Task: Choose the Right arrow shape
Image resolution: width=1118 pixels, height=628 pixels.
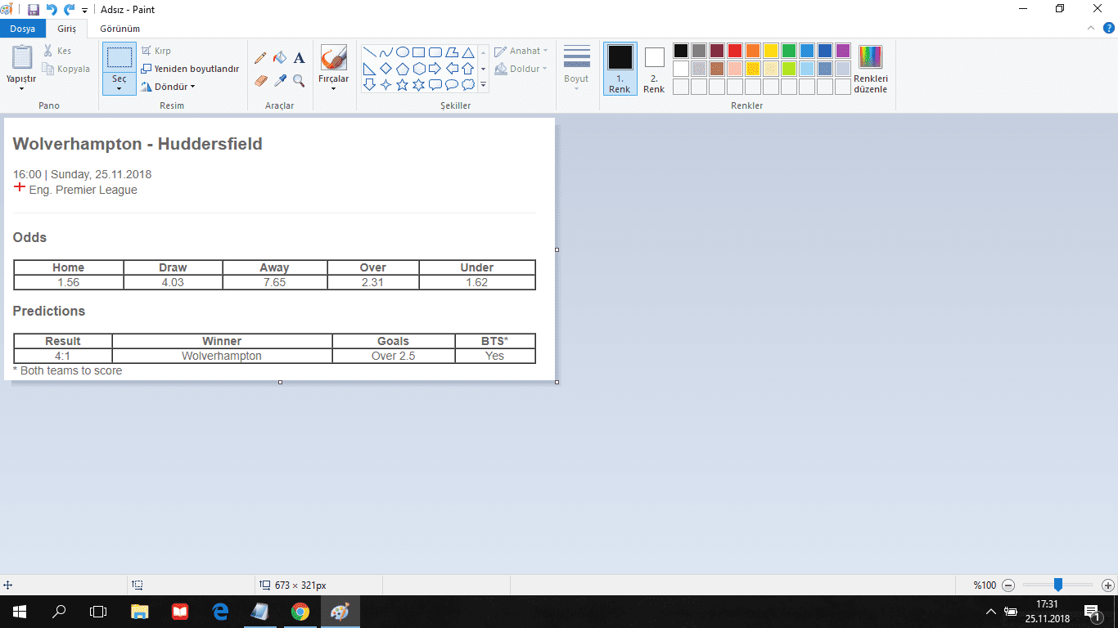Action: pyautogui.click(x=435, y=69)
